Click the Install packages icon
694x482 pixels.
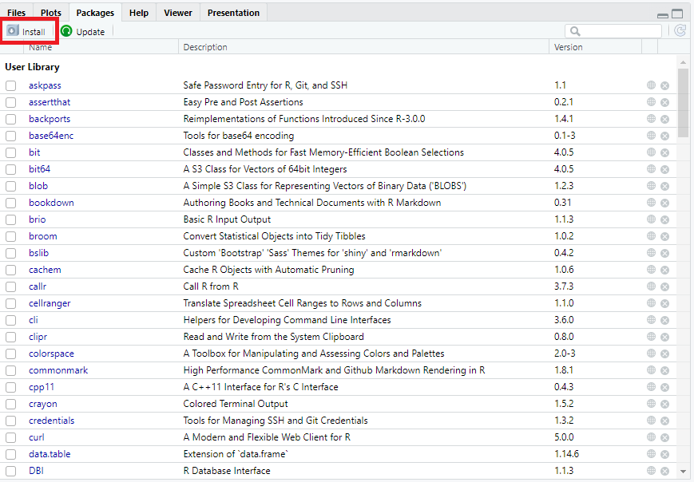(13, 31)
